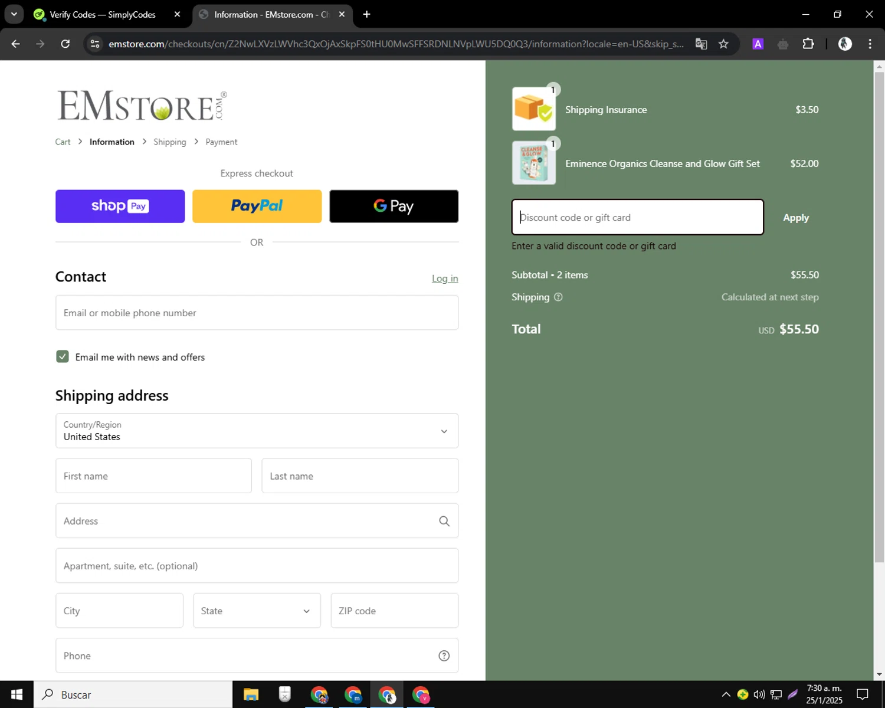Click the Discount code or gift card field
The width and height of the screenshot is (885, 708).
click(637, 217)
